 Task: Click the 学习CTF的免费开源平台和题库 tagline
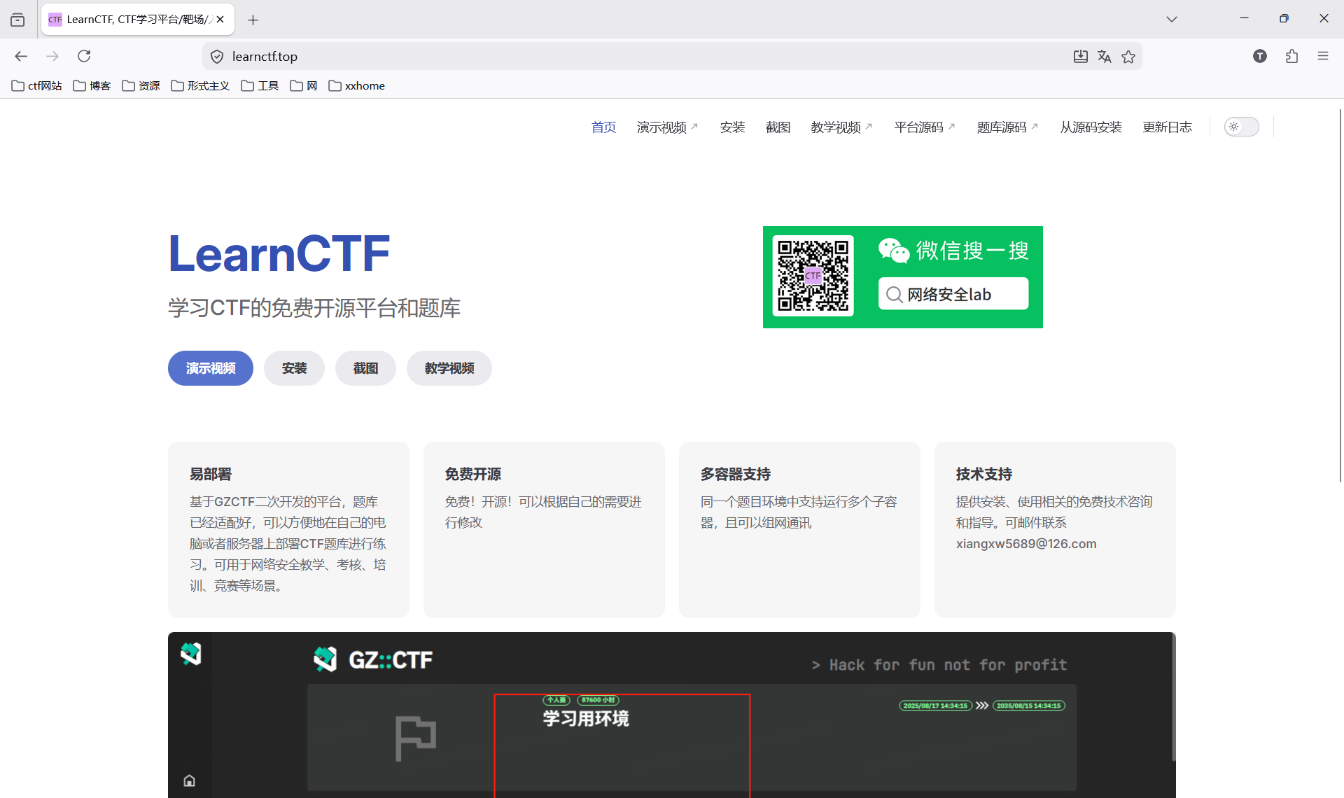[x=314, y=308]
